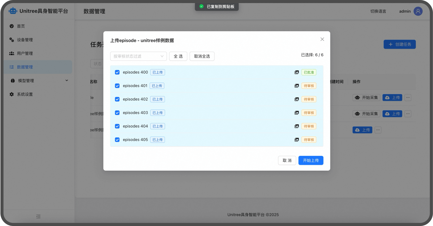Click the 切换语言 language switch link
Viewport: 433px width, 226px height.
point(378,11)
